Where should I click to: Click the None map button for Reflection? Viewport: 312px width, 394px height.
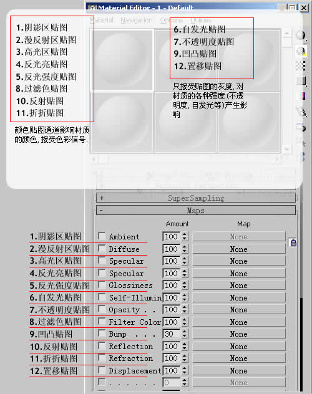[239, 346]
